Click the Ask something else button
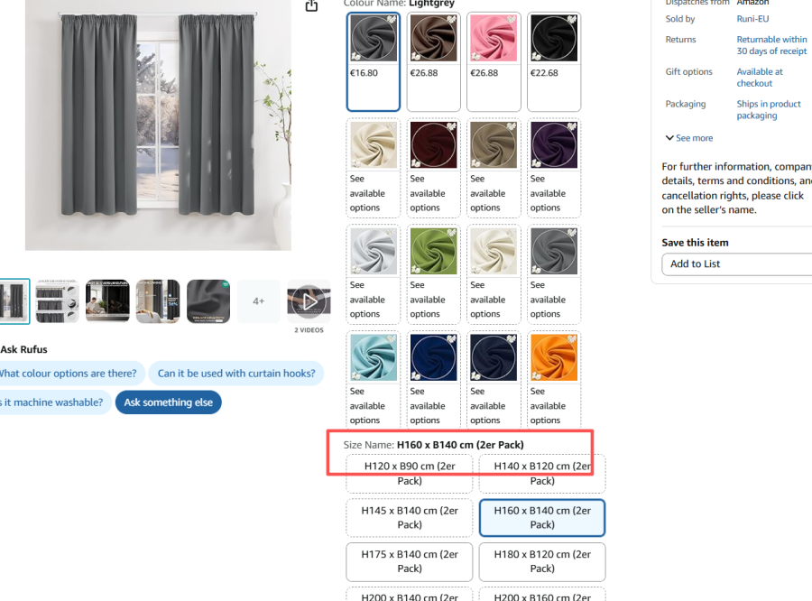This screenshot has height=601, width=812. click(169, 402)
